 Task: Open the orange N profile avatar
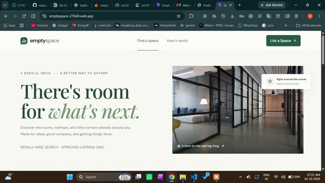pos(310,16)
